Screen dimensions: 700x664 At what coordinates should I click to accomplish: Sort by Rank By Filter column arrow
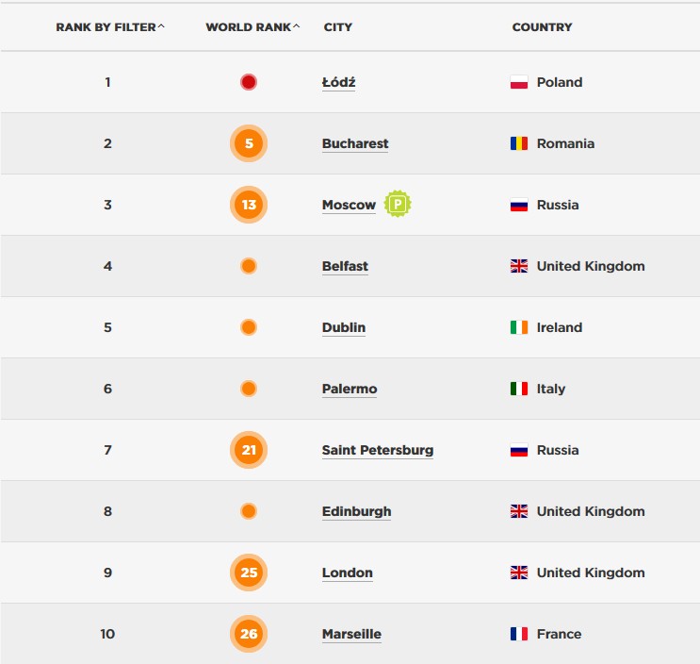pos(161,26)
